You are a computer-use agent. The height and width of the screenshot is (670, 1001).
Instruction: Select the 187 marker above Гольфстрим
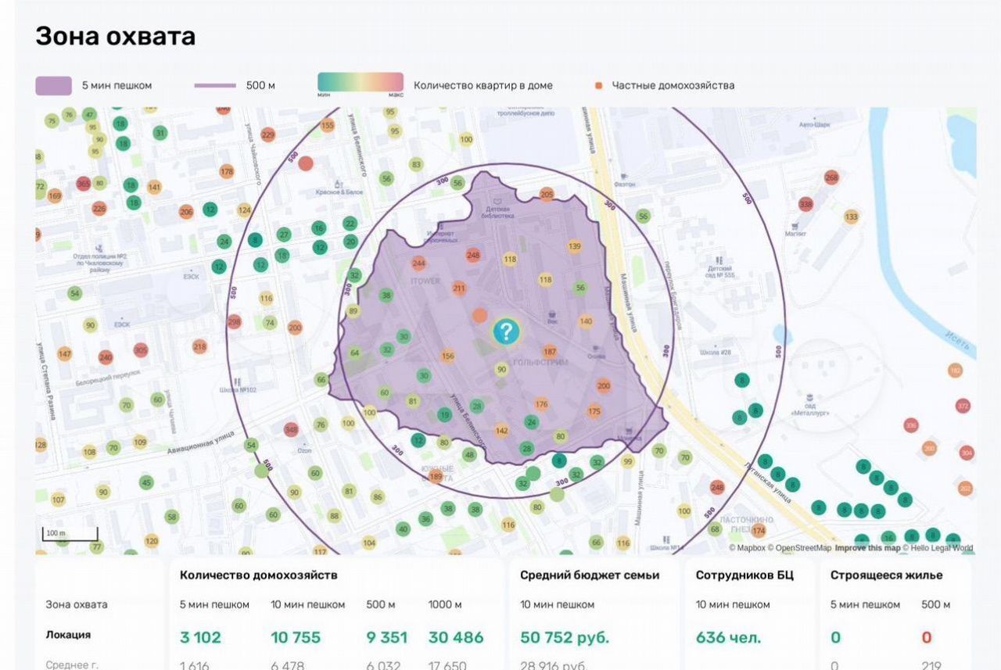coord(550,352)
